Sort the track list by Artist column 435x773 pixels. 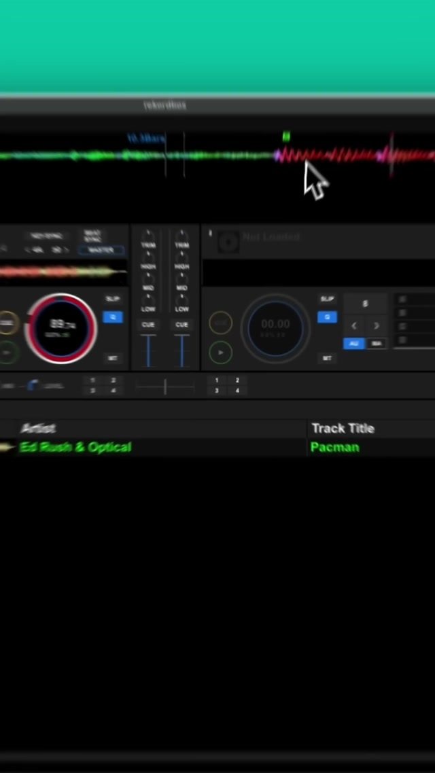pos(38,428)
